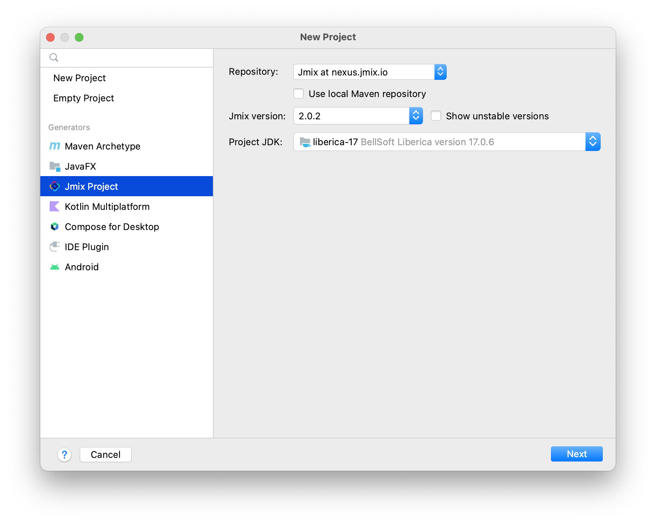Image resolution: width=656 pixels, height=524 pixels.
Task: Click the Project JDK label
Action: pyautogui.click(x=255, y=142)
